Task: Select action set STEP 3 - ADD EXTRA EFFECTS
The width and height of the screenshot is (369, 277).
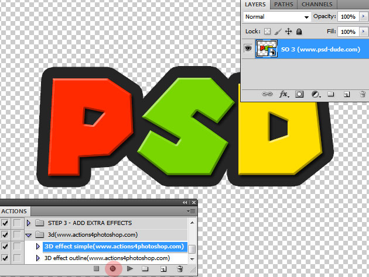Action: [90, 223]
